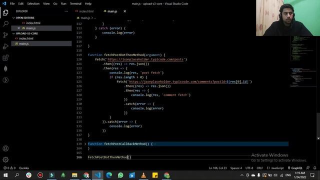Open Windows taskbar search icon
Viewport: 320px width, 180px height.
click(x=17, y=175)
